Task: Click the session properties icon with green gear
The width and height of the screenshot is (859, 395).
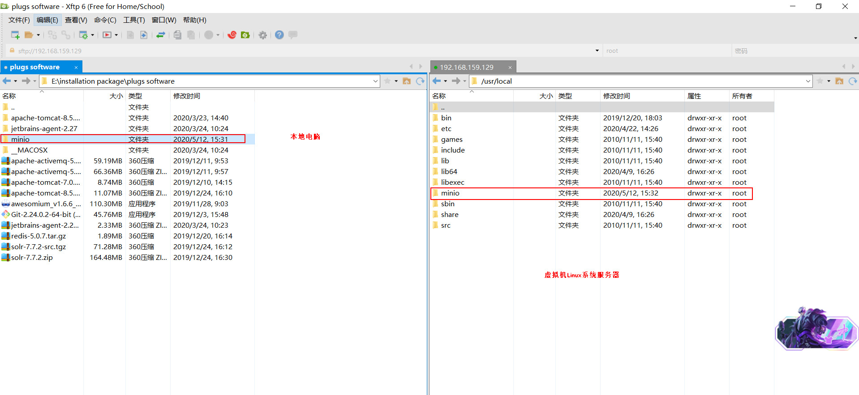Action: [83, 35]
